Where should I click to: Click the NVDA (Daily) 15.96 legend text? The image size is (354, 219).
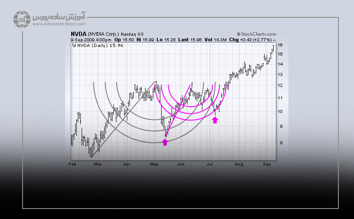pyautogui.click(x=96, y=45)
